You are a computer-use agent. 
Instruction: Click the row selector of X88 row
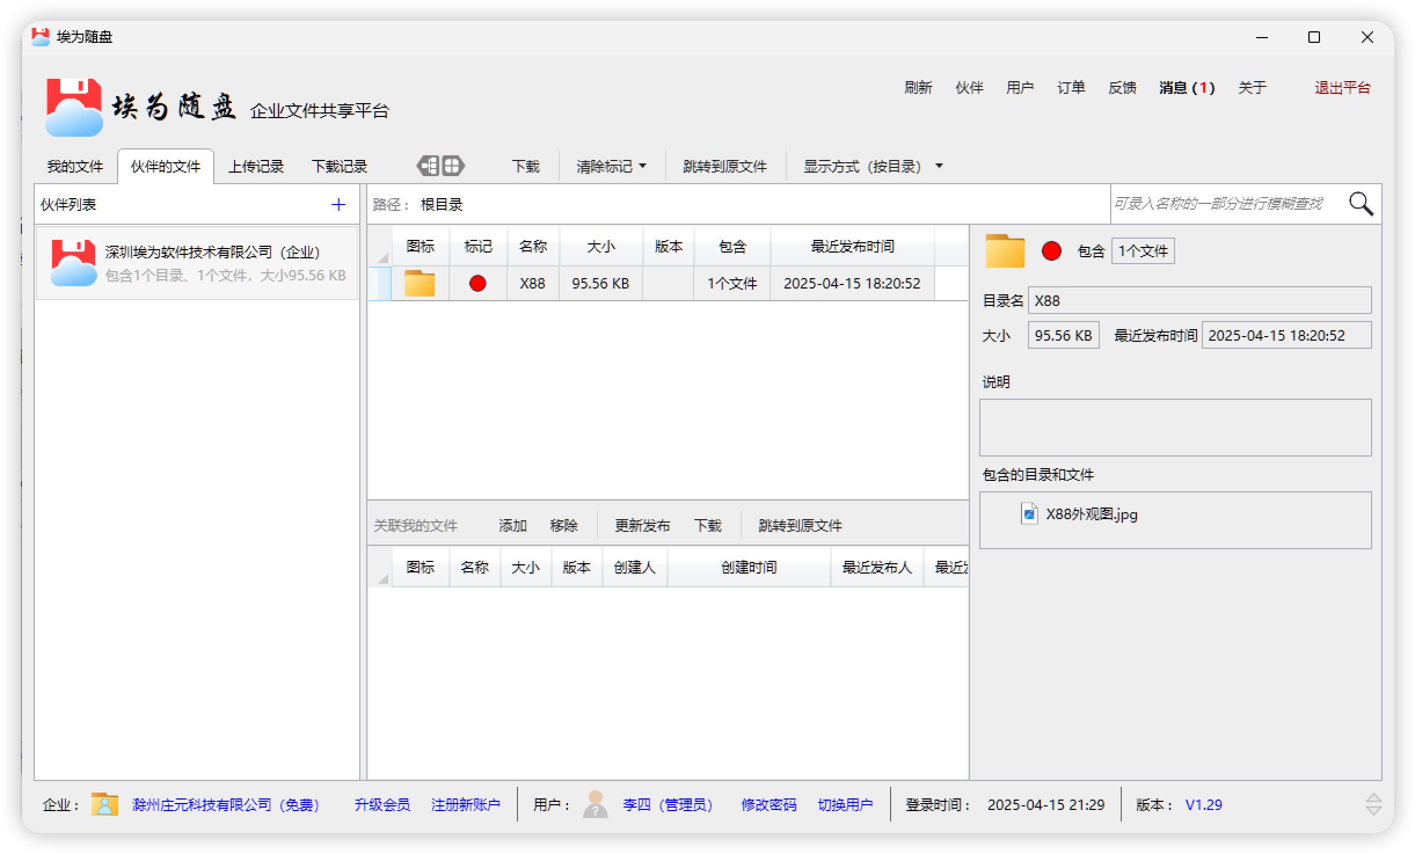click(x=380, y=283)
